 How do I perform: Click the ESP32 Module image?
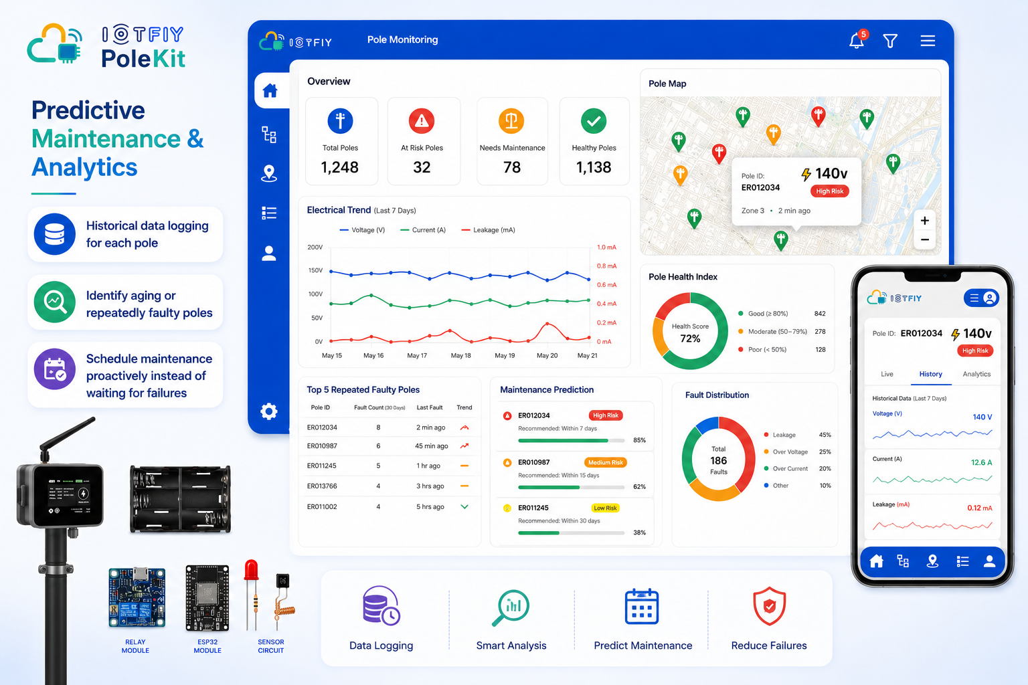pyautogui.click(x=207, y=599)
